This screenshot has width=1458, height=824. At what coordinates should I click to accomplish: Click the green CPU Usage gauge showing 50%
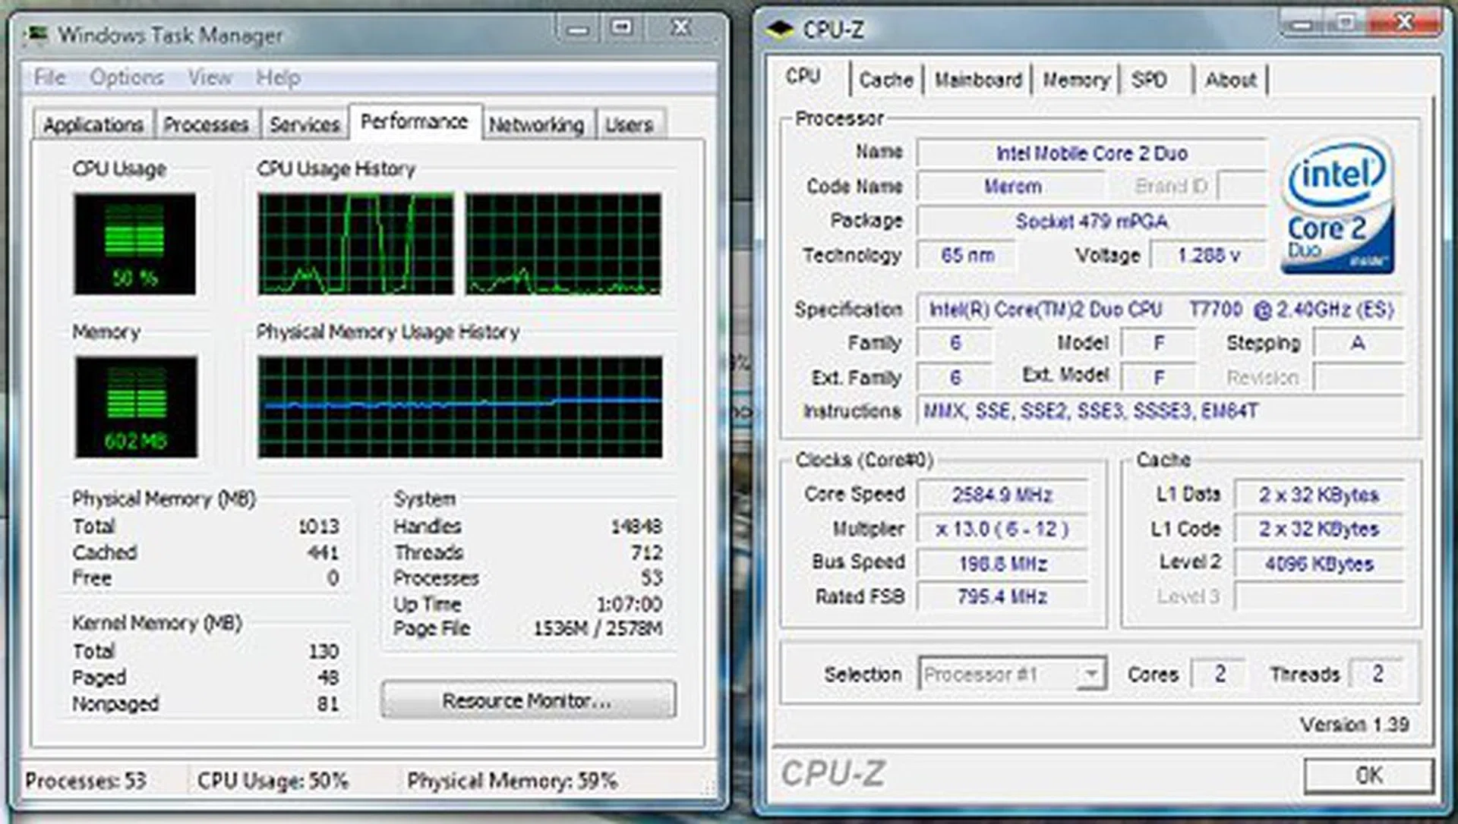(x=137, y=243)
